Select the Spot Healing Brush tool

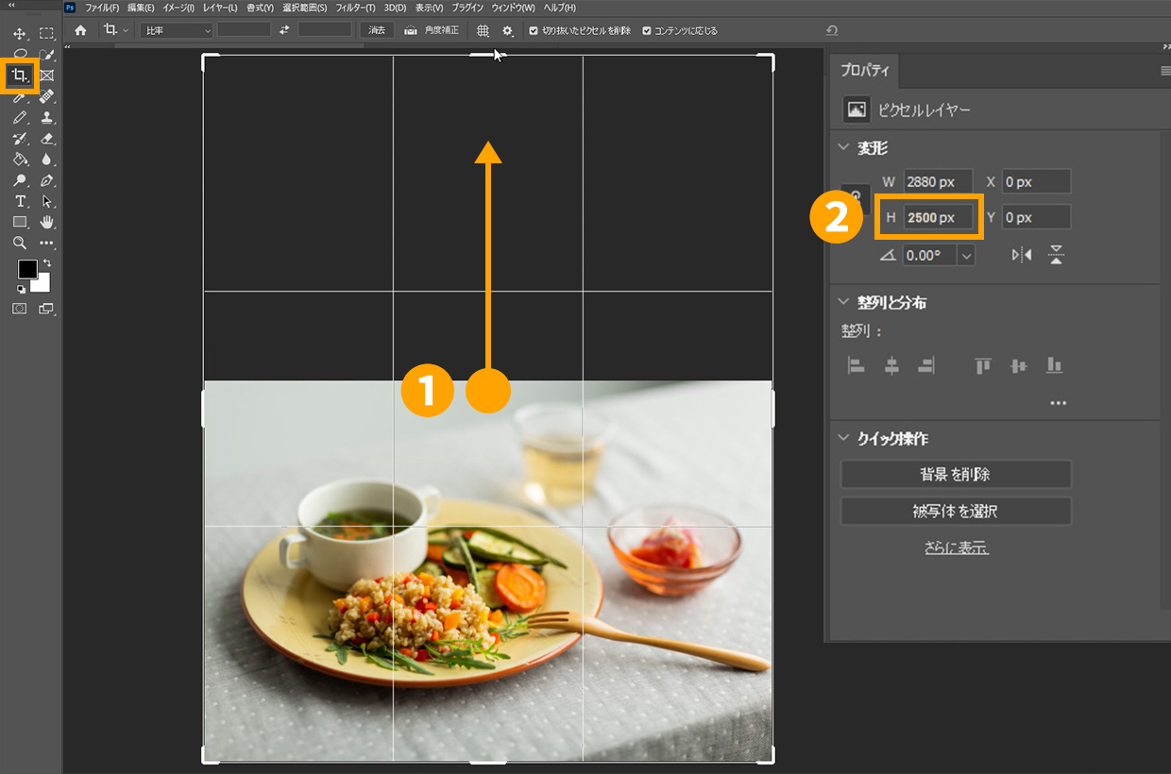pos(46,97)
